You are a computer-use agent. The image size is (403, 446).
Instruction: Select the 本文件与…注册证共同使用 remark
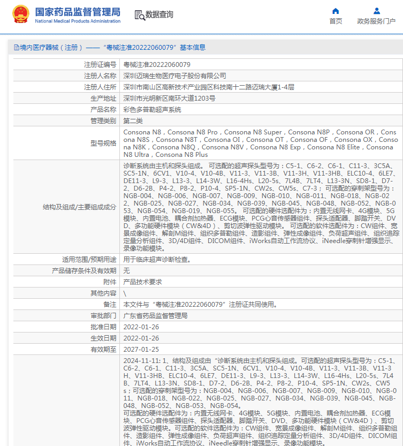click(201, 304)
